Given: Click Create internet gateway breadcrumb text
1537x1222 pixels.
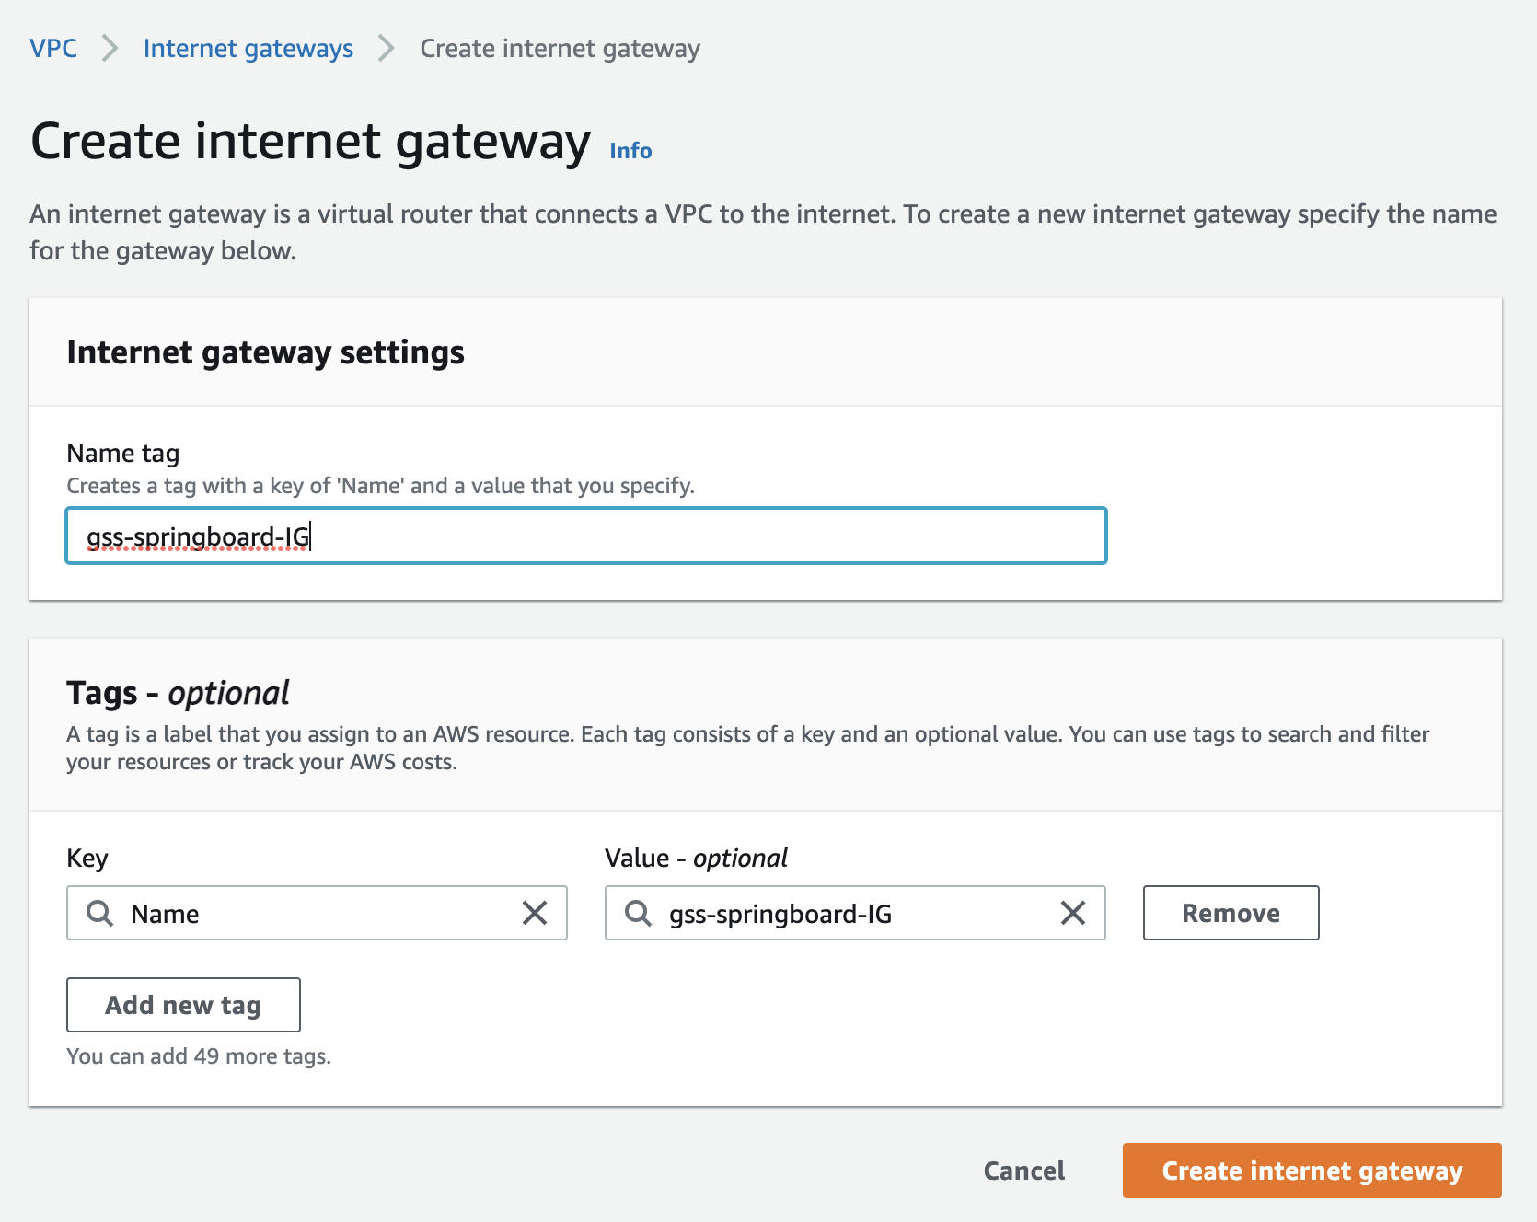Looking at the screenshot, I should coord(560,48).
